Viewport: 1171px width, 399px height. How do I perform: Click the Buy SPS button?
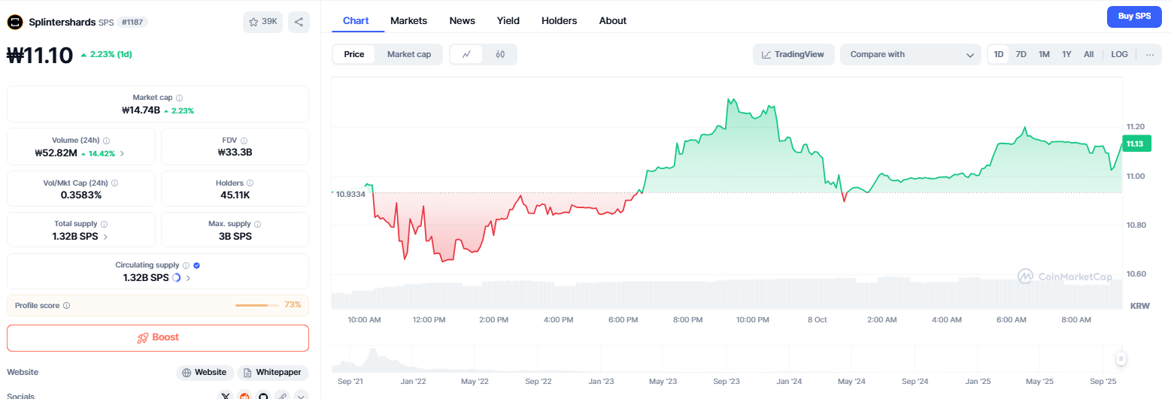(x=1134, y=16)
